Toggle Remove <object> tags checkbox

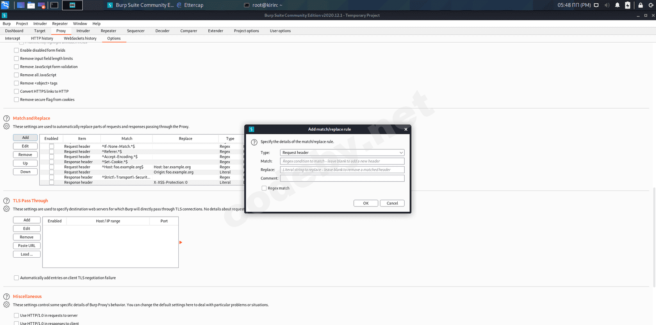[x=16, y=83]
